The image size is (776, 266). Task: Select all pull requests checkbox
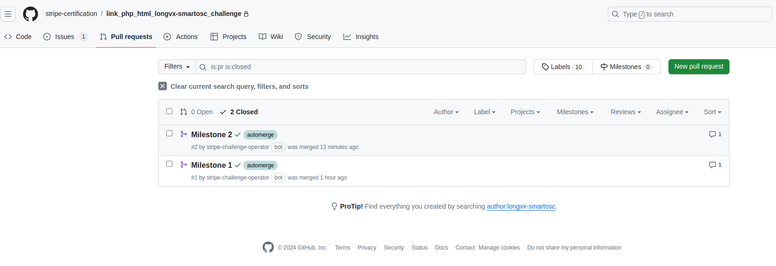170,111
